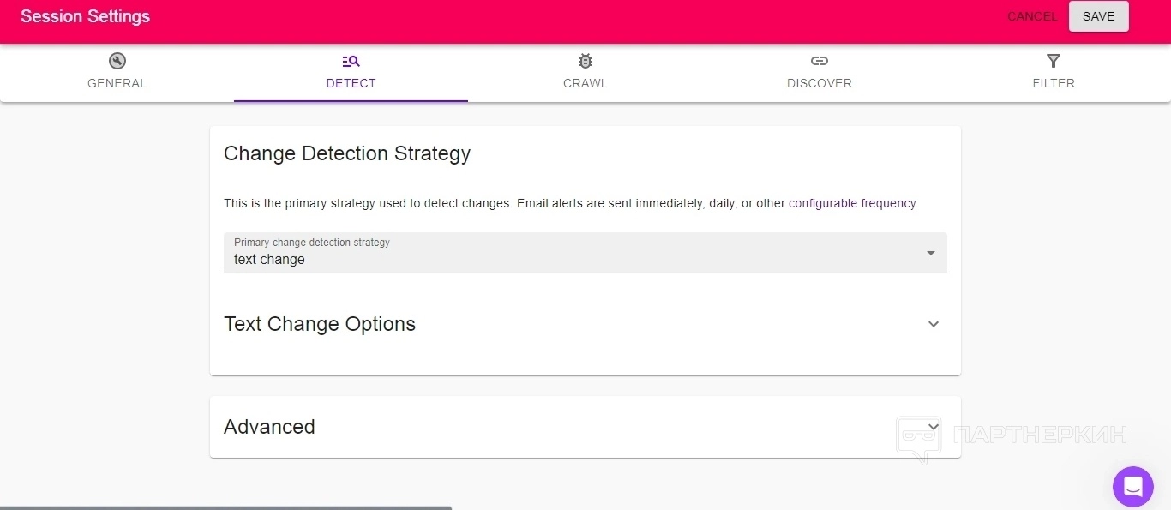Click the DETECT tab label

[x=351, y=83]
